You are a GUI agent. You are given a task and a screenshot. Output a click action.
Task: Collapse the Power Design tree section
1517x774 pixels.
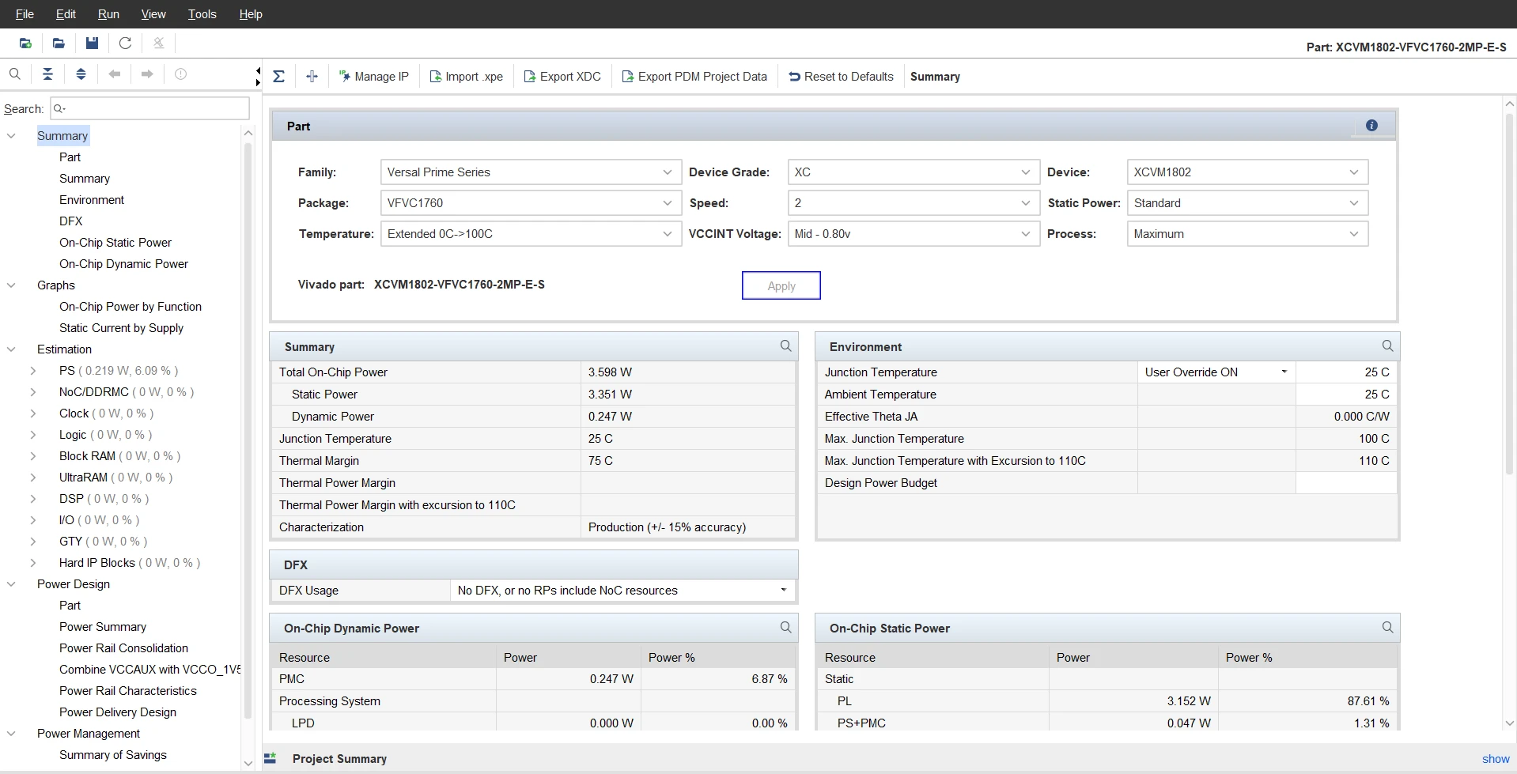click(x=11, y=584)
